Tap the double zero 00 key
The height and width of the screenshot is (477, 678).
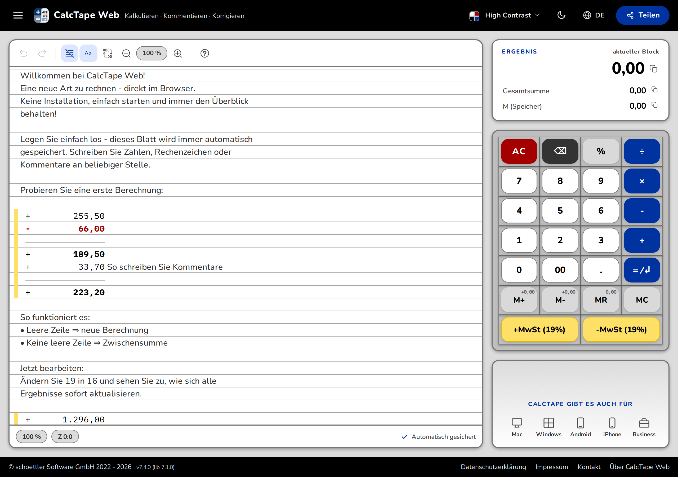pyautogui.click(x=560, y=270)
